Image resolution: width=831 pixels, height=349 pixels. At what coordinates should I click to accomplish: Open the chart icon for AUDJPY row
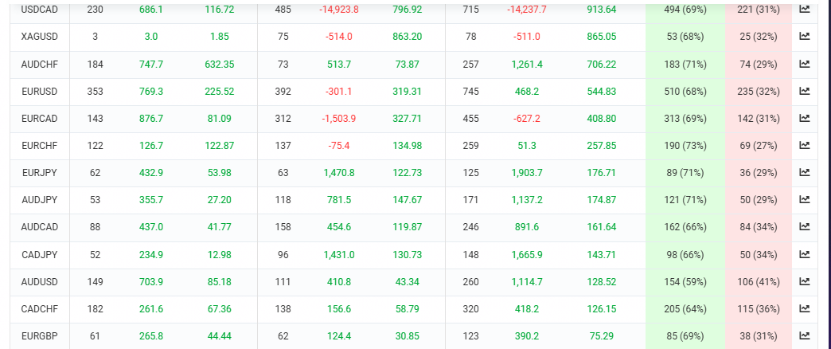[x=804, y=200]
